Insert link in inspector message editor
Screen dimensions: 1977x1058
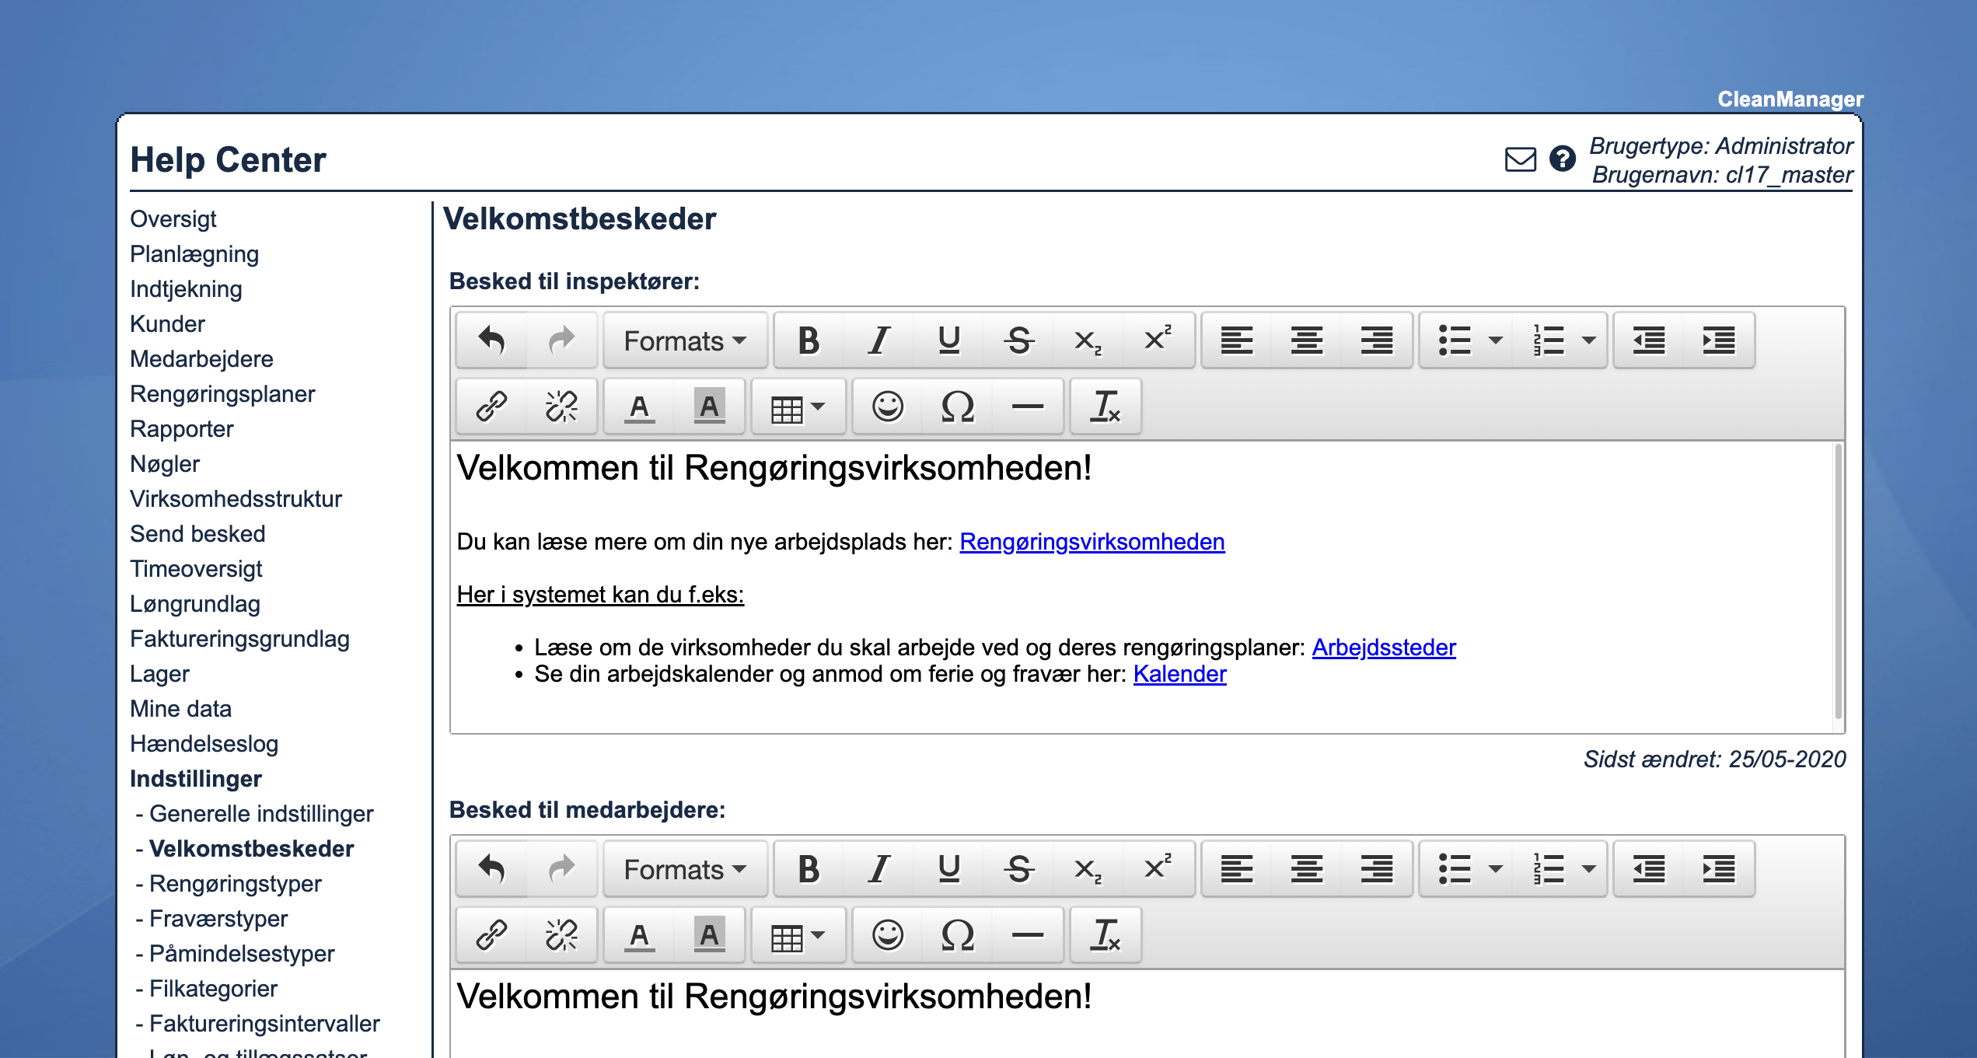click(x=491, y=407)
